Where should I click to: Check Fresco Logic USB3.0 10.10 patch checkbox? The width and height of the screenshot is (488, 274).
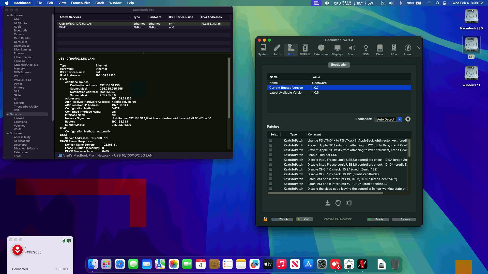pos(271,164)
